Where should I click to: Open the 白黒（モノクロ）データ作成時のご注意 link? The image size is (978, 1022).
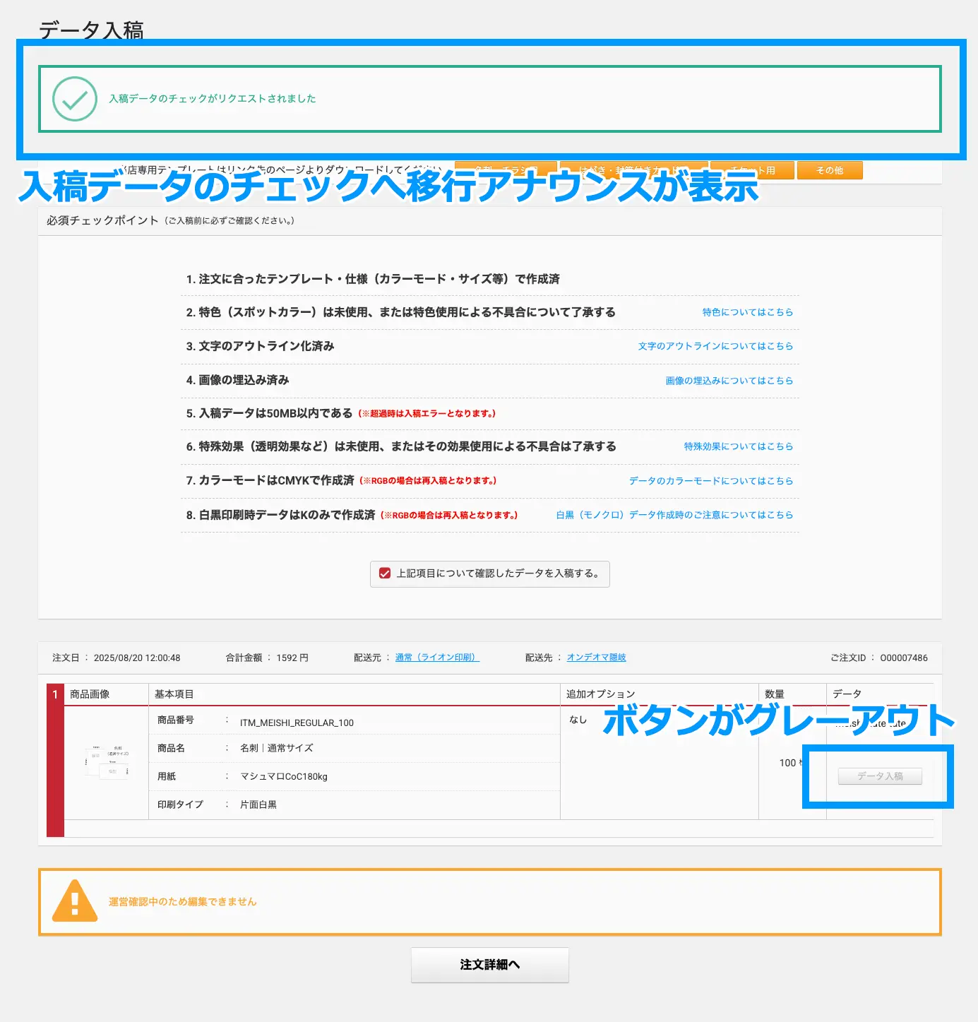674,514
